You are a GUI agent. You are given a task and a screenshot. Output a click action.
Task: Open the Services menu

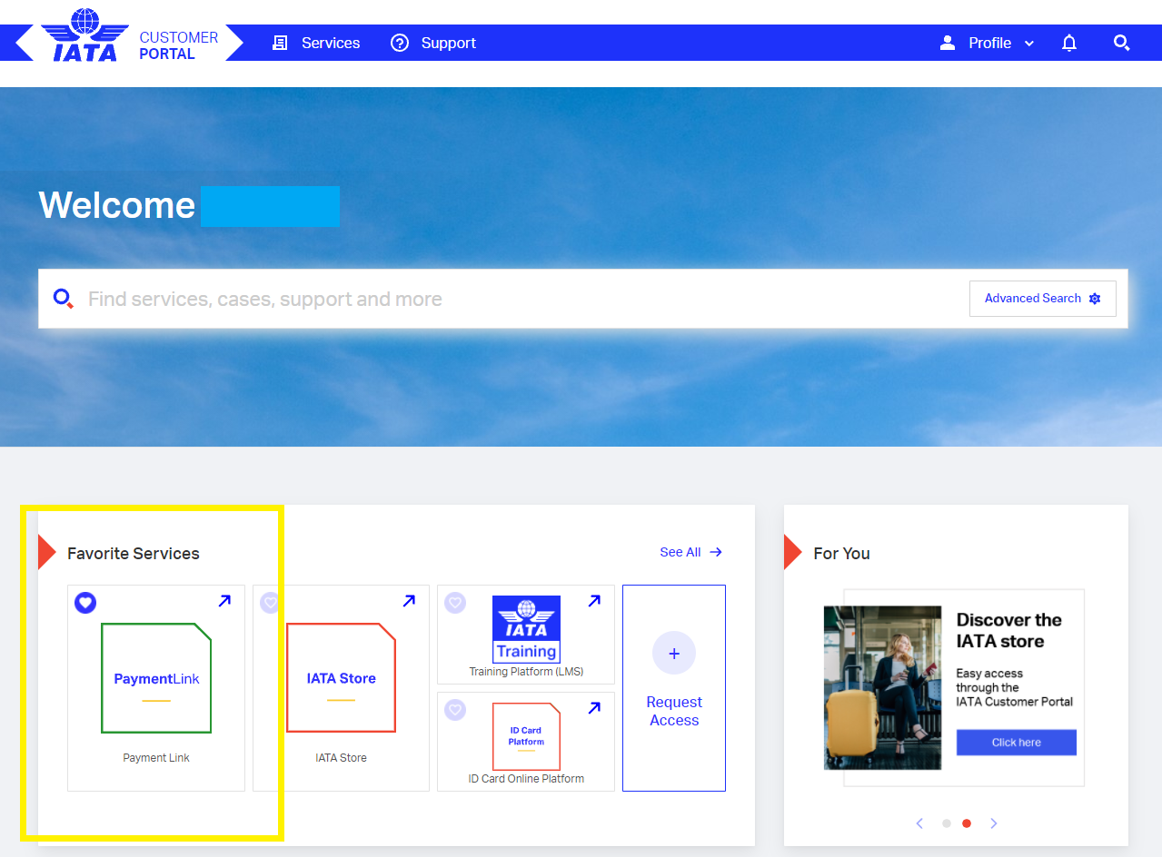331,43
